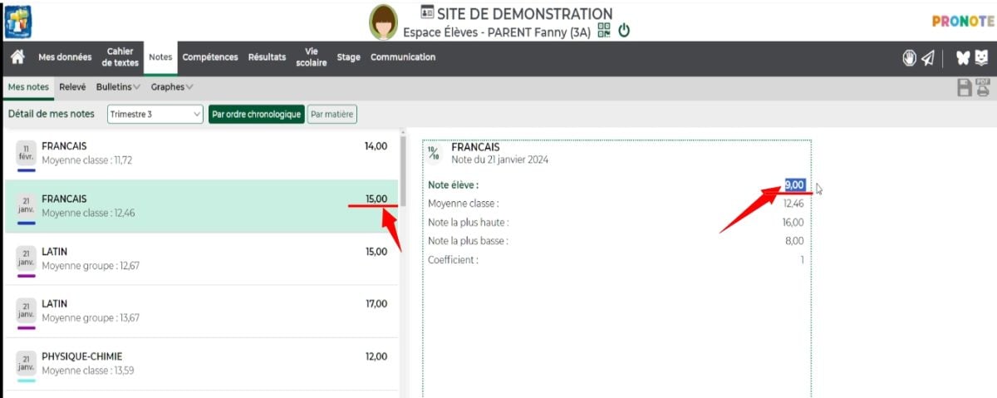Image resolution: width=997 pixels, height=398 pixels.
Task: Go to the Home icon
Action: pos(17,57)
